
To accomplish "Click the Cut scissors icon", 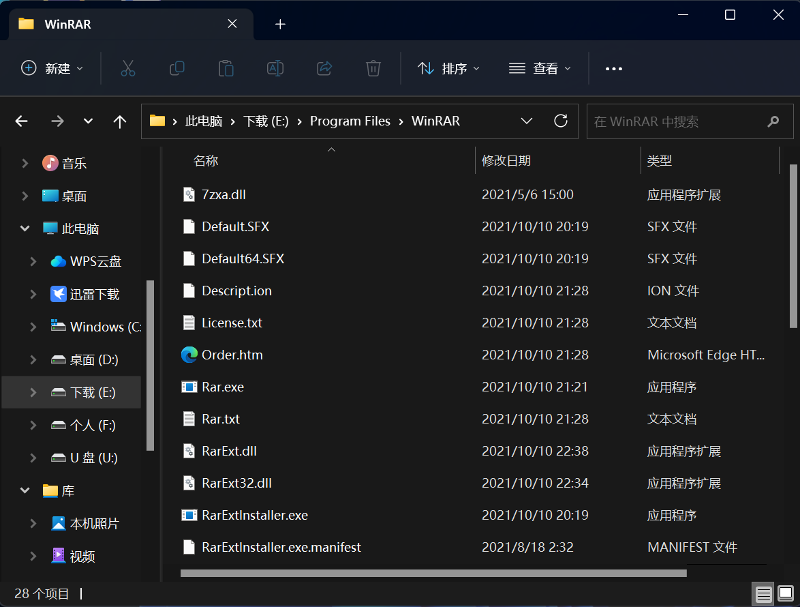I will (127, 68).
